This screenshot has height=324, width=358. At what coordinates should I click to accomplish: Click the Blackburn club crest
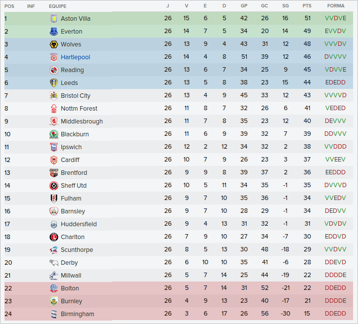[53, 134]
